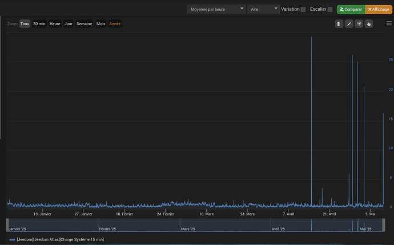This screenshot has height=245, width=394.
Task: Click 'Février '25' in the navigator timeline
Action: click(x=107, y=229)
